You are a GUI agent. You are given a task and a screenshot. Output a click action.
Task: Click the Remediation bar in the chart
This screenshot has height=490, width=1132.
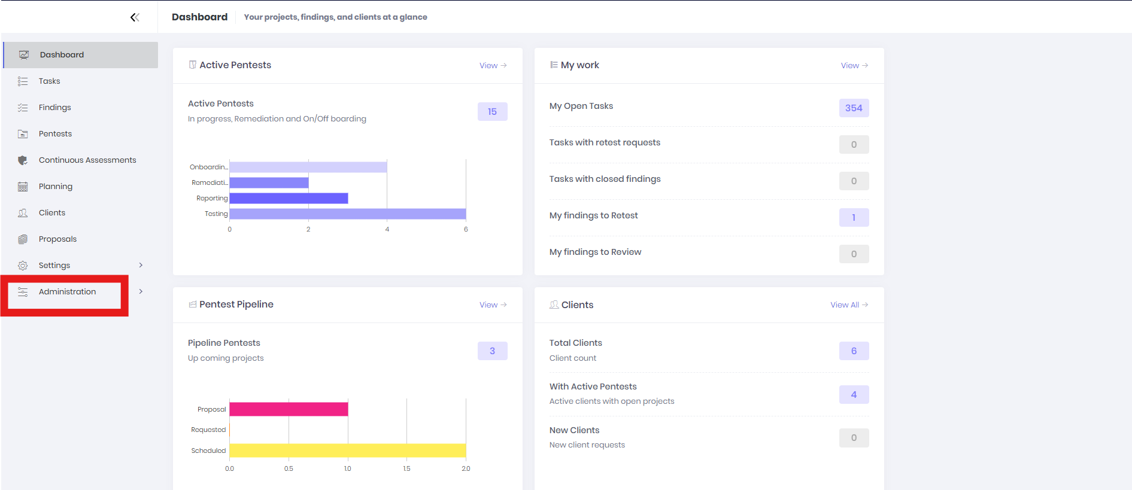click(269, 182)
